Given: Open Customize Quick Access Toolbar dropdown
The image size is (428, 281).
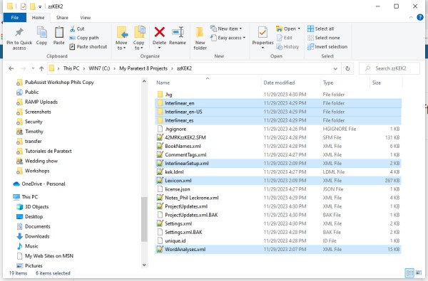Looking at the screenshot, I should tap(40, 6).
